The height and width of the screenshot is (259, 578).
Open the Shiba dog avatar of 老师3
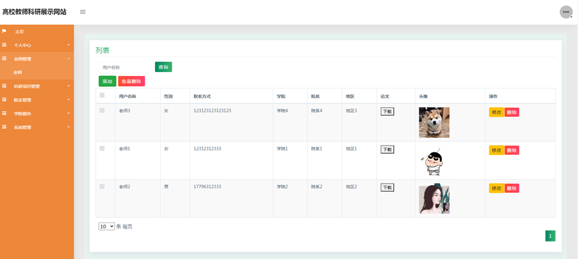(x=434, y=122)
